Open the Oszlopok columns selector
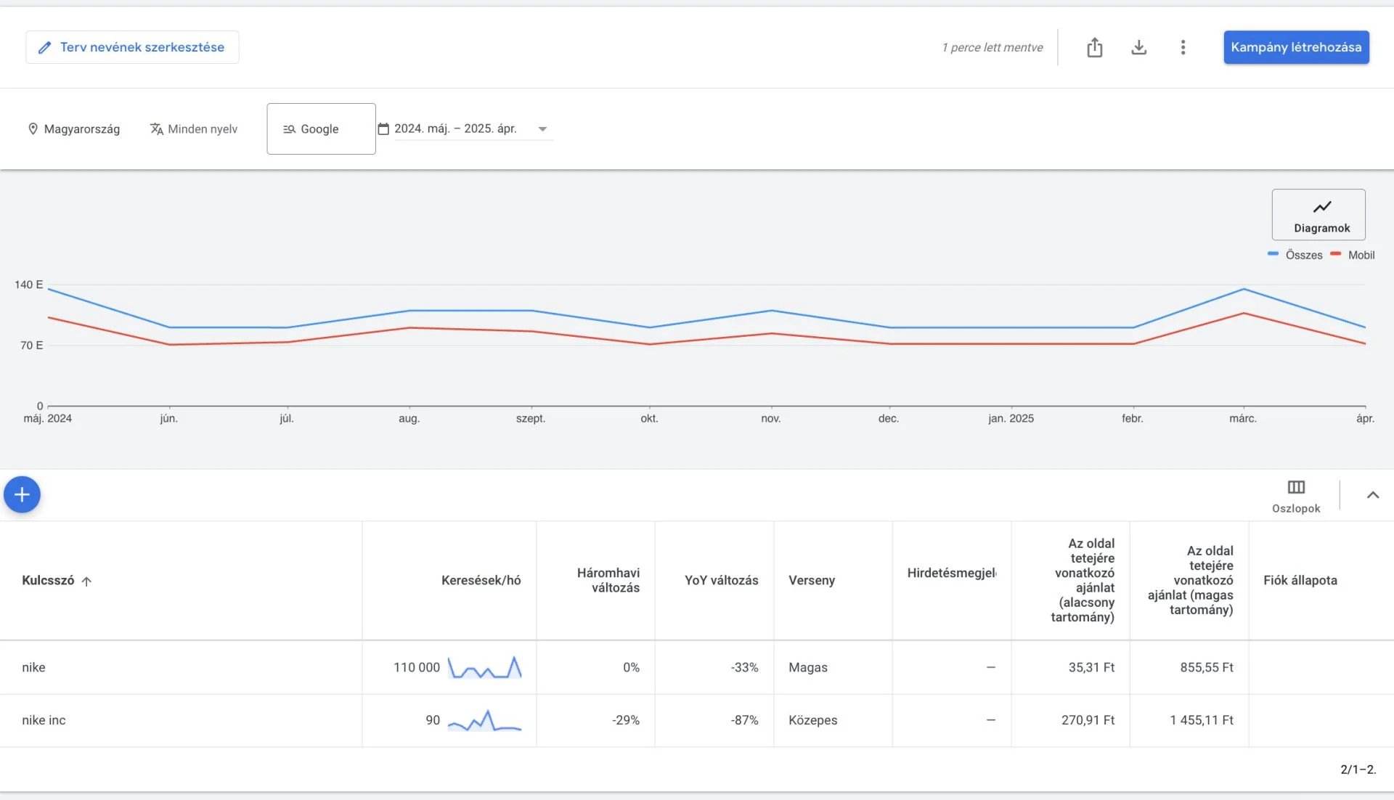This screenshot has height=800, width=1394. click(x=1296, y=496)
